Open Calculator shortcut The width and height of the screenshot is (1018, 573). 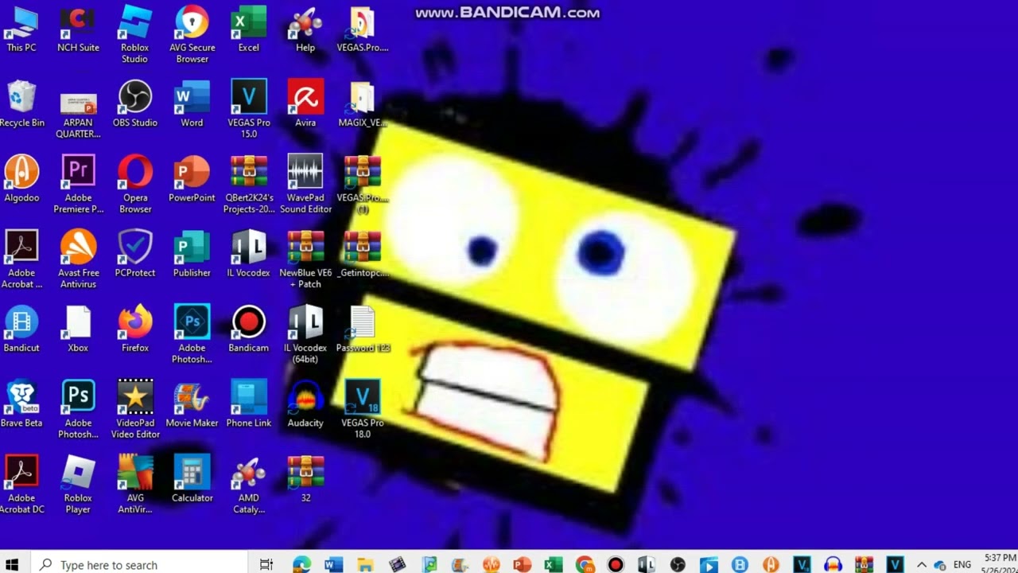point(192,479)
